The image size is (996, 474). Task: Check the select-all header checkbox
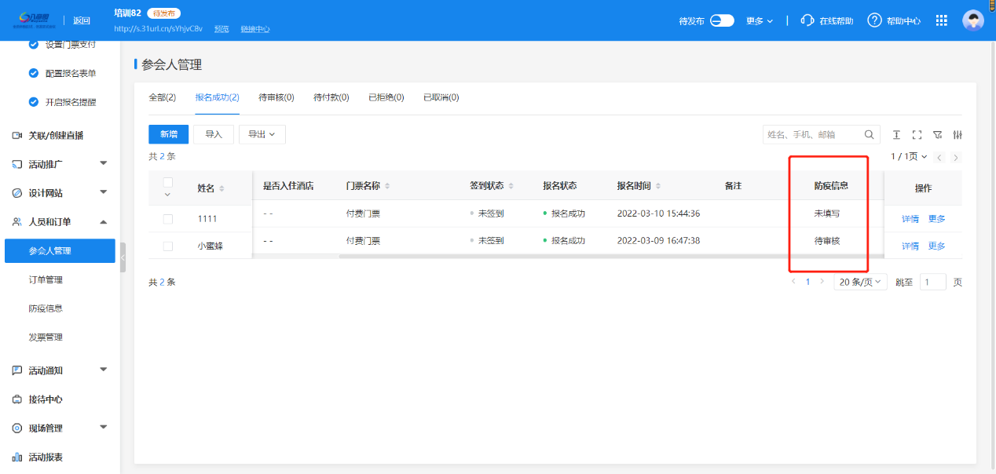[x=167, y=183]
